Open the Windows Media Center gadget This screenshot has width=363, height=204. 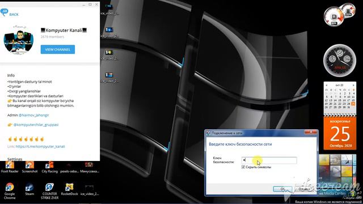[x=338, y=175]
